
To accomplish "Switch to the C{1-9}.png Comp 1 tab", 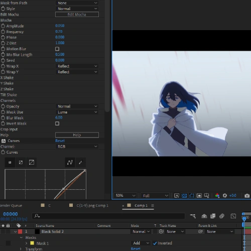I will coord(92,205).
